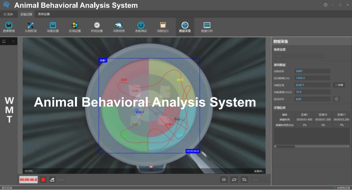
Task: Click the 详情 details button
Action: [x=339, y=85]
